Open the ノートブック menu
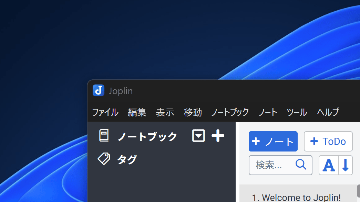This screenshot has height=202, width=360. 230,112
